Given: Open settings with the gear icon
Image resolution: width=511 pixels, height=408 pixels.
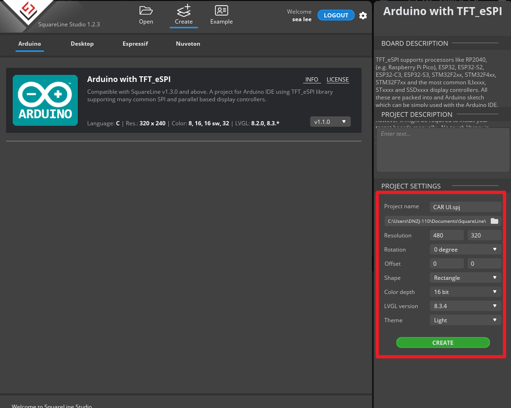Looking at the screenshot, I should [363, 16].
